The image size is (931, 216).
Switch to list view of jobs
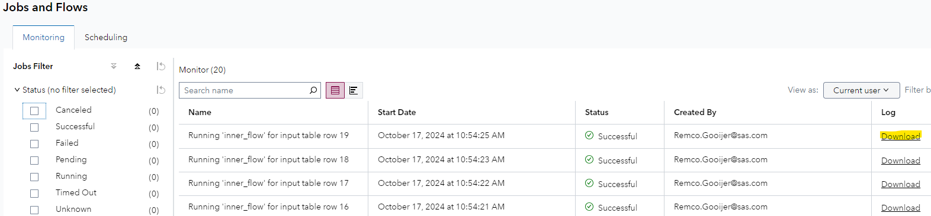pos(335,90)
